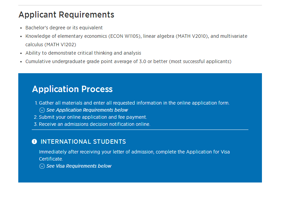Open the See Application Requirements below link
The width and height of the screenshot is (288, 197).
click(87, 110)
